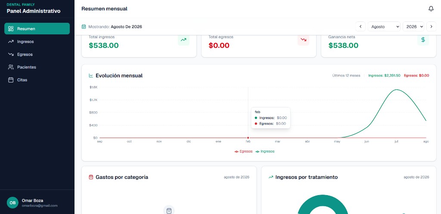Click the chart icon beside Evolución mensual

click(91, 76)
